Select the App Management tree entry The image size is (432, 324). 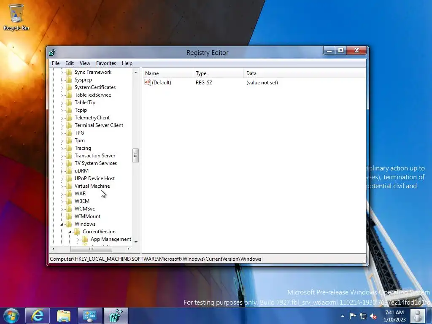111,239
